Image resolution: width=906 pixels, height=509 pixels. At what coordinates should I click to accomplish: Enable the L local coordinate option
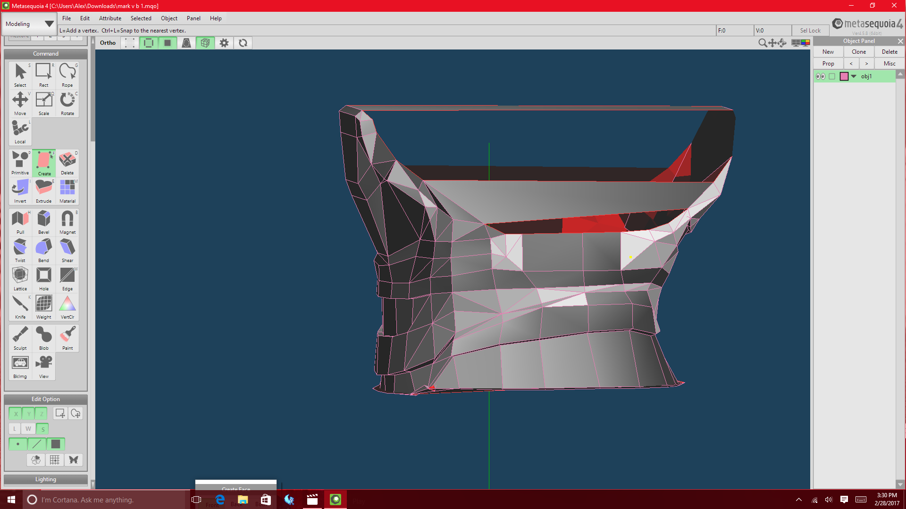[15, 429]
